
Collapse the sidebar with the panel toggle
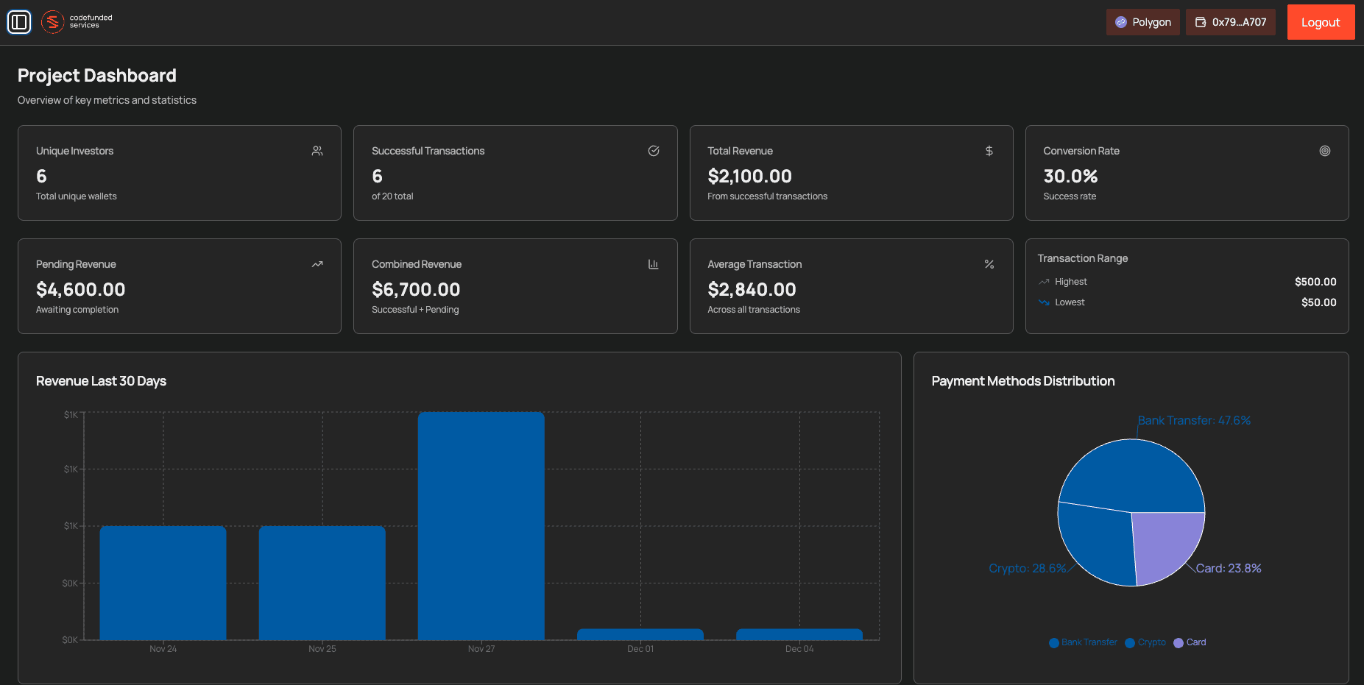[x=20, y=22]
